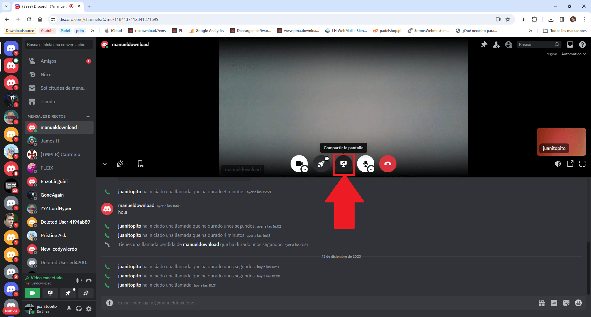
Task: Open the GoneAgain conversation
Action: (59, 195)
